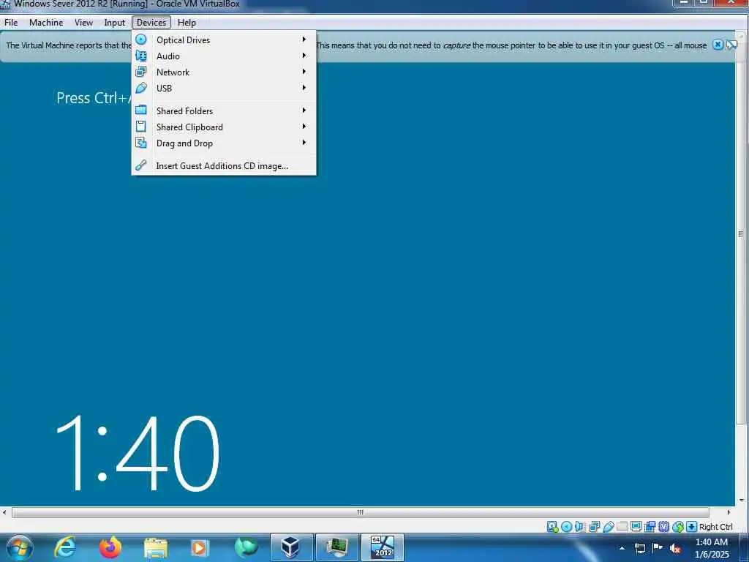Click the VirtualBox Manager cube taskbar icon
This screenshot has height=562, width=749.
(x=291, y=547)
